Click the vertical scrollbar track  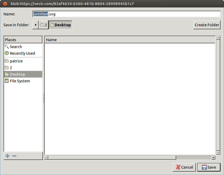click(x=218, y=95)
